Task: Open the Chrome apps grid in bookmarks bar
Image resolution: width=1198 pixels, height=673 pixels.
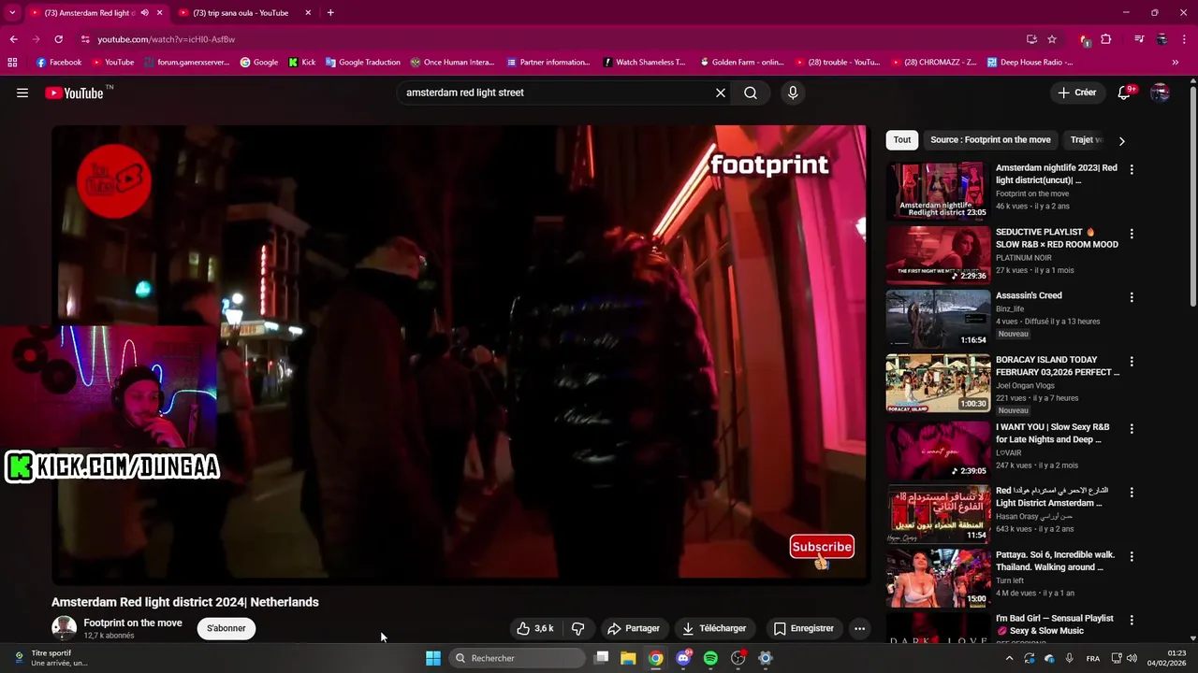Action: click(12, 62)
